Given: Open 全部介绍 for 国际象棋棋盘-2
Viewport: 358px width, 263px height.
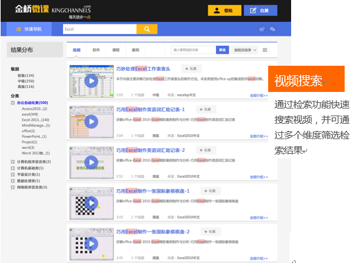Looking at the screenshot, I should (259, 259).
